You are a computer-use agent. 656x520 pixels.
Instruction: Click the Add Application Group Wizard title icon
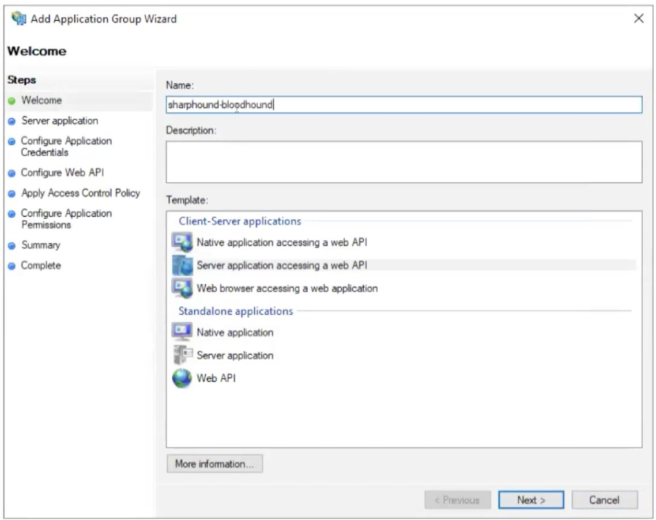click(x=18, y=18)
